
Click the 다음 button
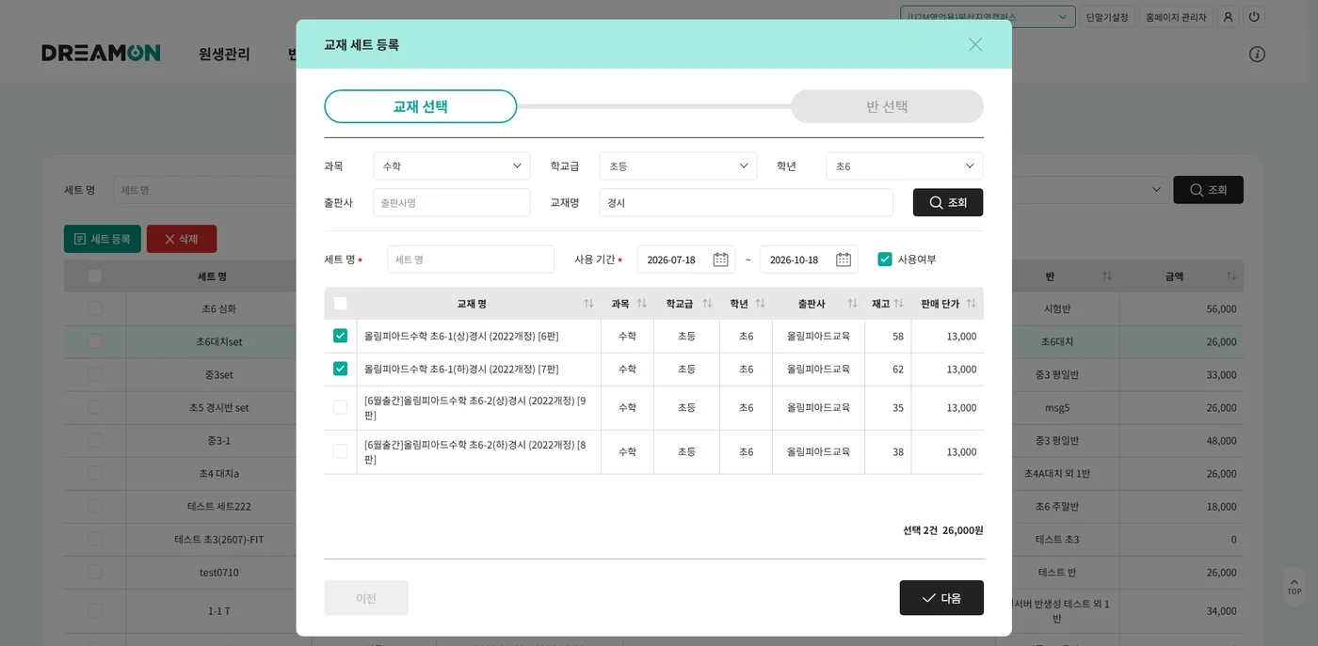tap(941, 598)
